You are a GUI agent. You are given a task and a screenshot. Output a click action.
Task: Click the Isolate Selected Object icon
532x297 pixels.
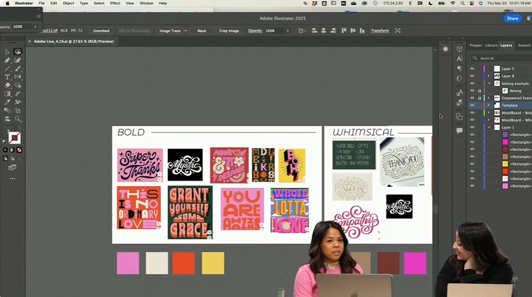(x=398, y=30)
